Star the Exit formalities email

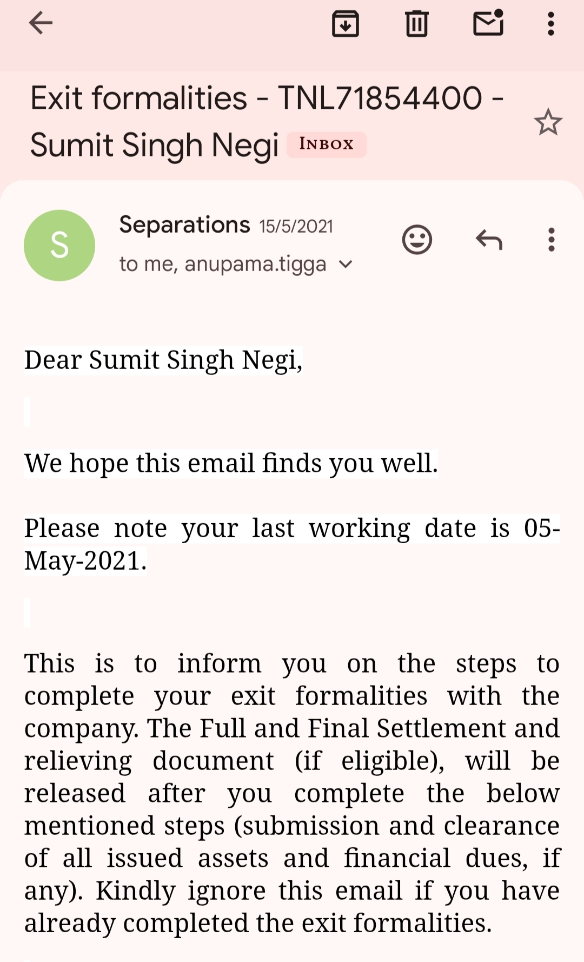[x=548, y=122]
